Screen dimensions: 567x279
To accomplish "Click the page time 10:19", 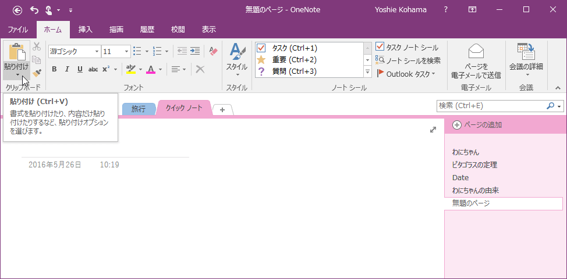I will click(109, 165).
